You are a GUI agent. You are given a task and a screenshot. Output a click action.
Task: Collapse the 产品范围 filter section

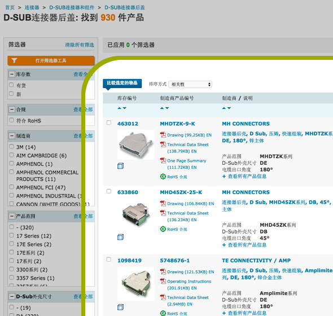(12, 216)
